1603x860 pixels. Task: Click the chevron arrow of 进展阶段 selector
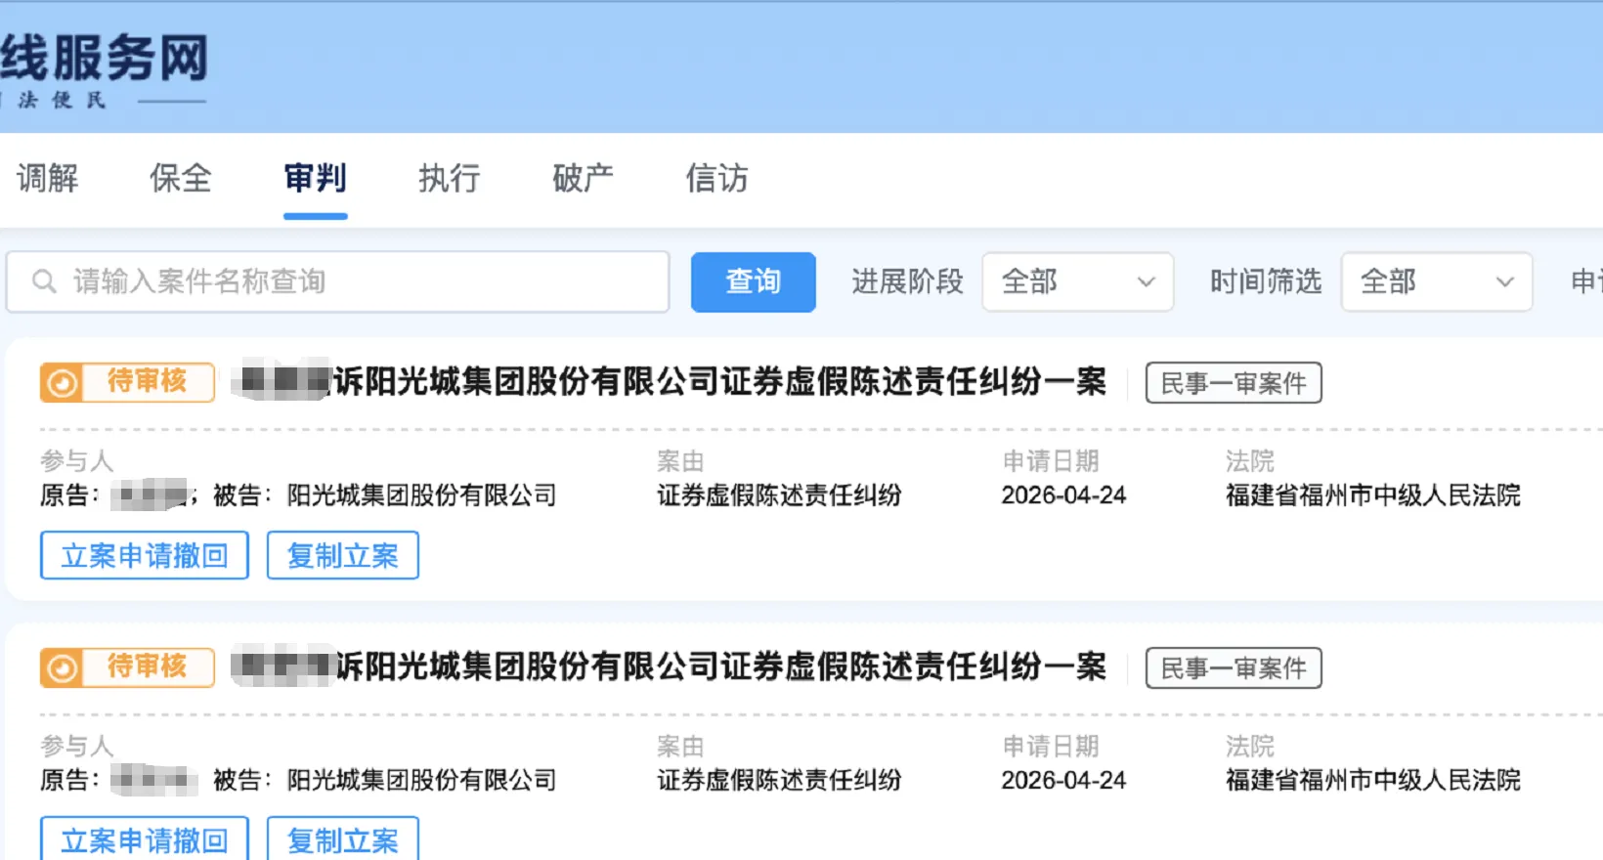tap(1146, 282)
